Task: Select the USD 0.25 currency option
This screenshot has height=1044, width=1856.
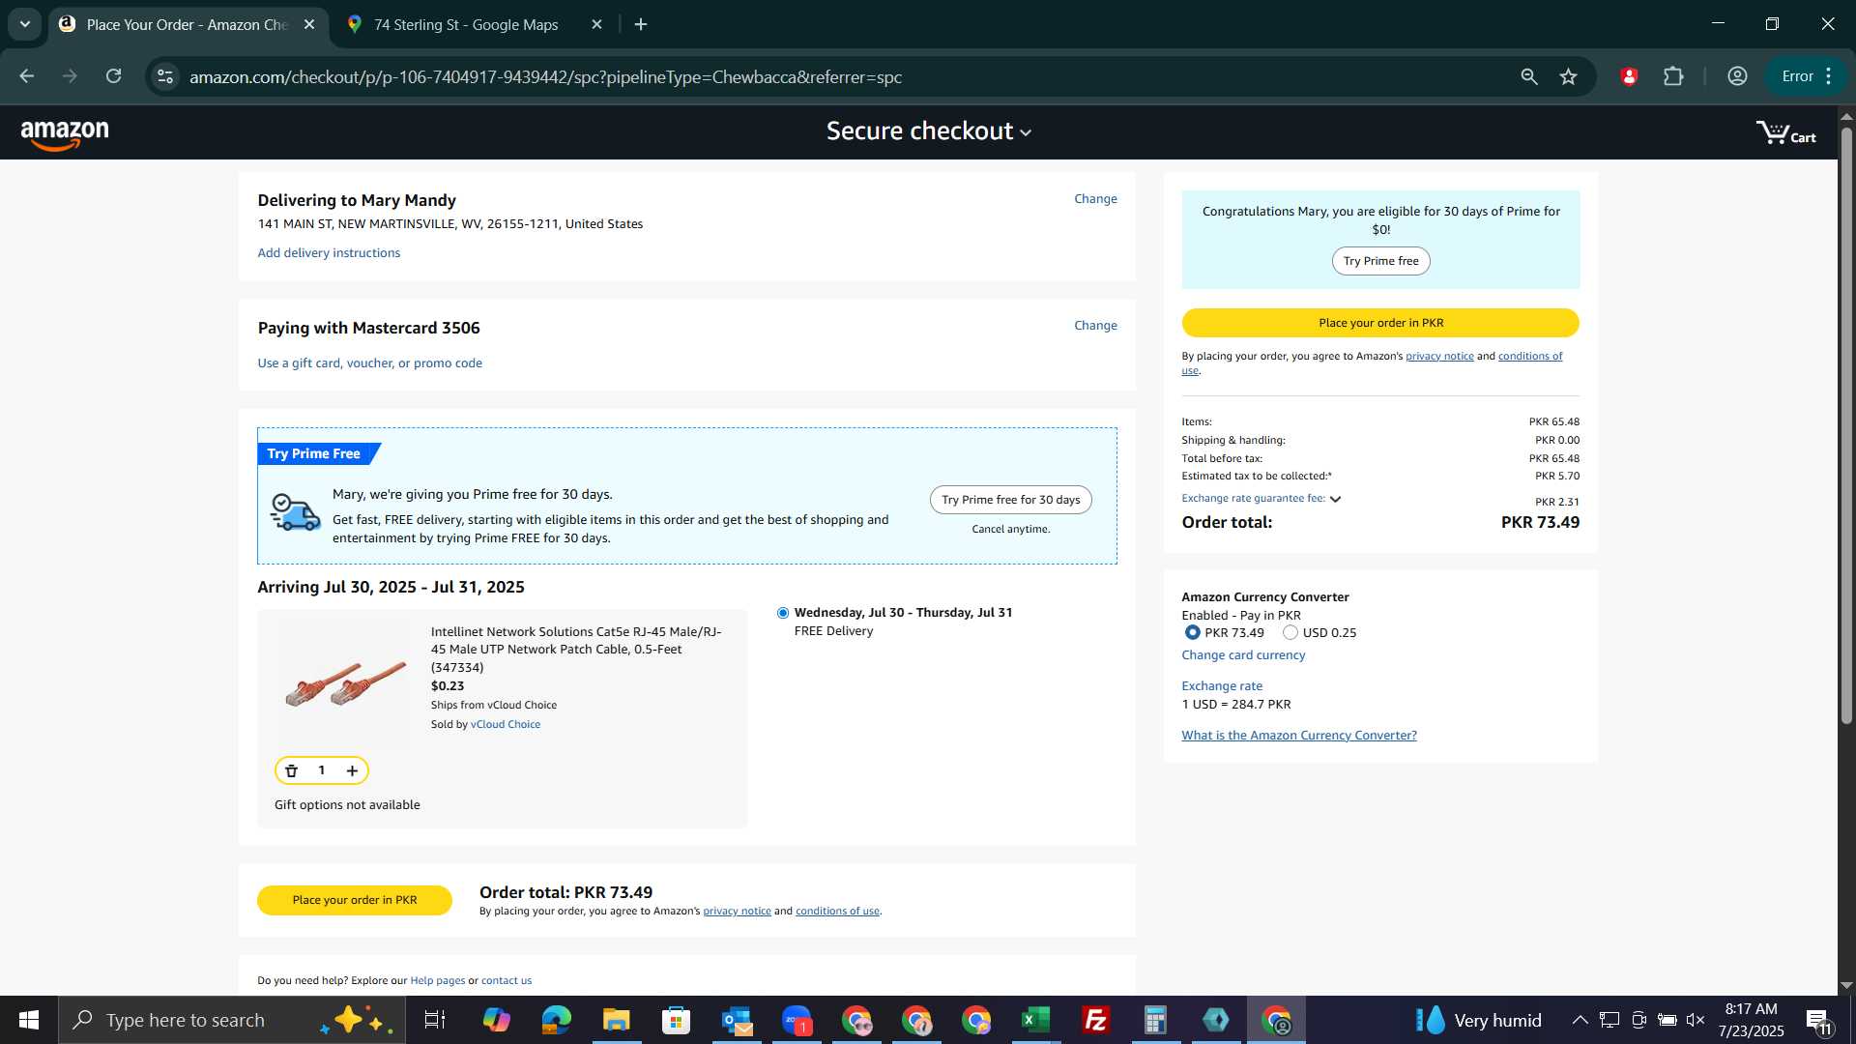Action: point(1290,632)
